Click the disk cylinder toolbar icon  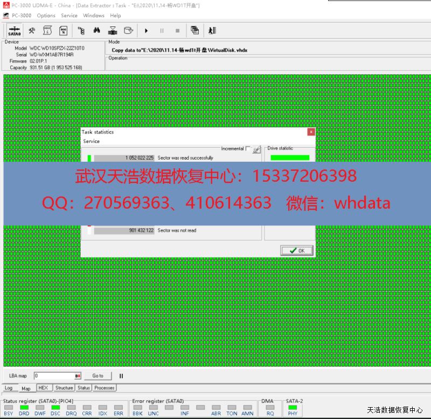(x=128, y=31)
